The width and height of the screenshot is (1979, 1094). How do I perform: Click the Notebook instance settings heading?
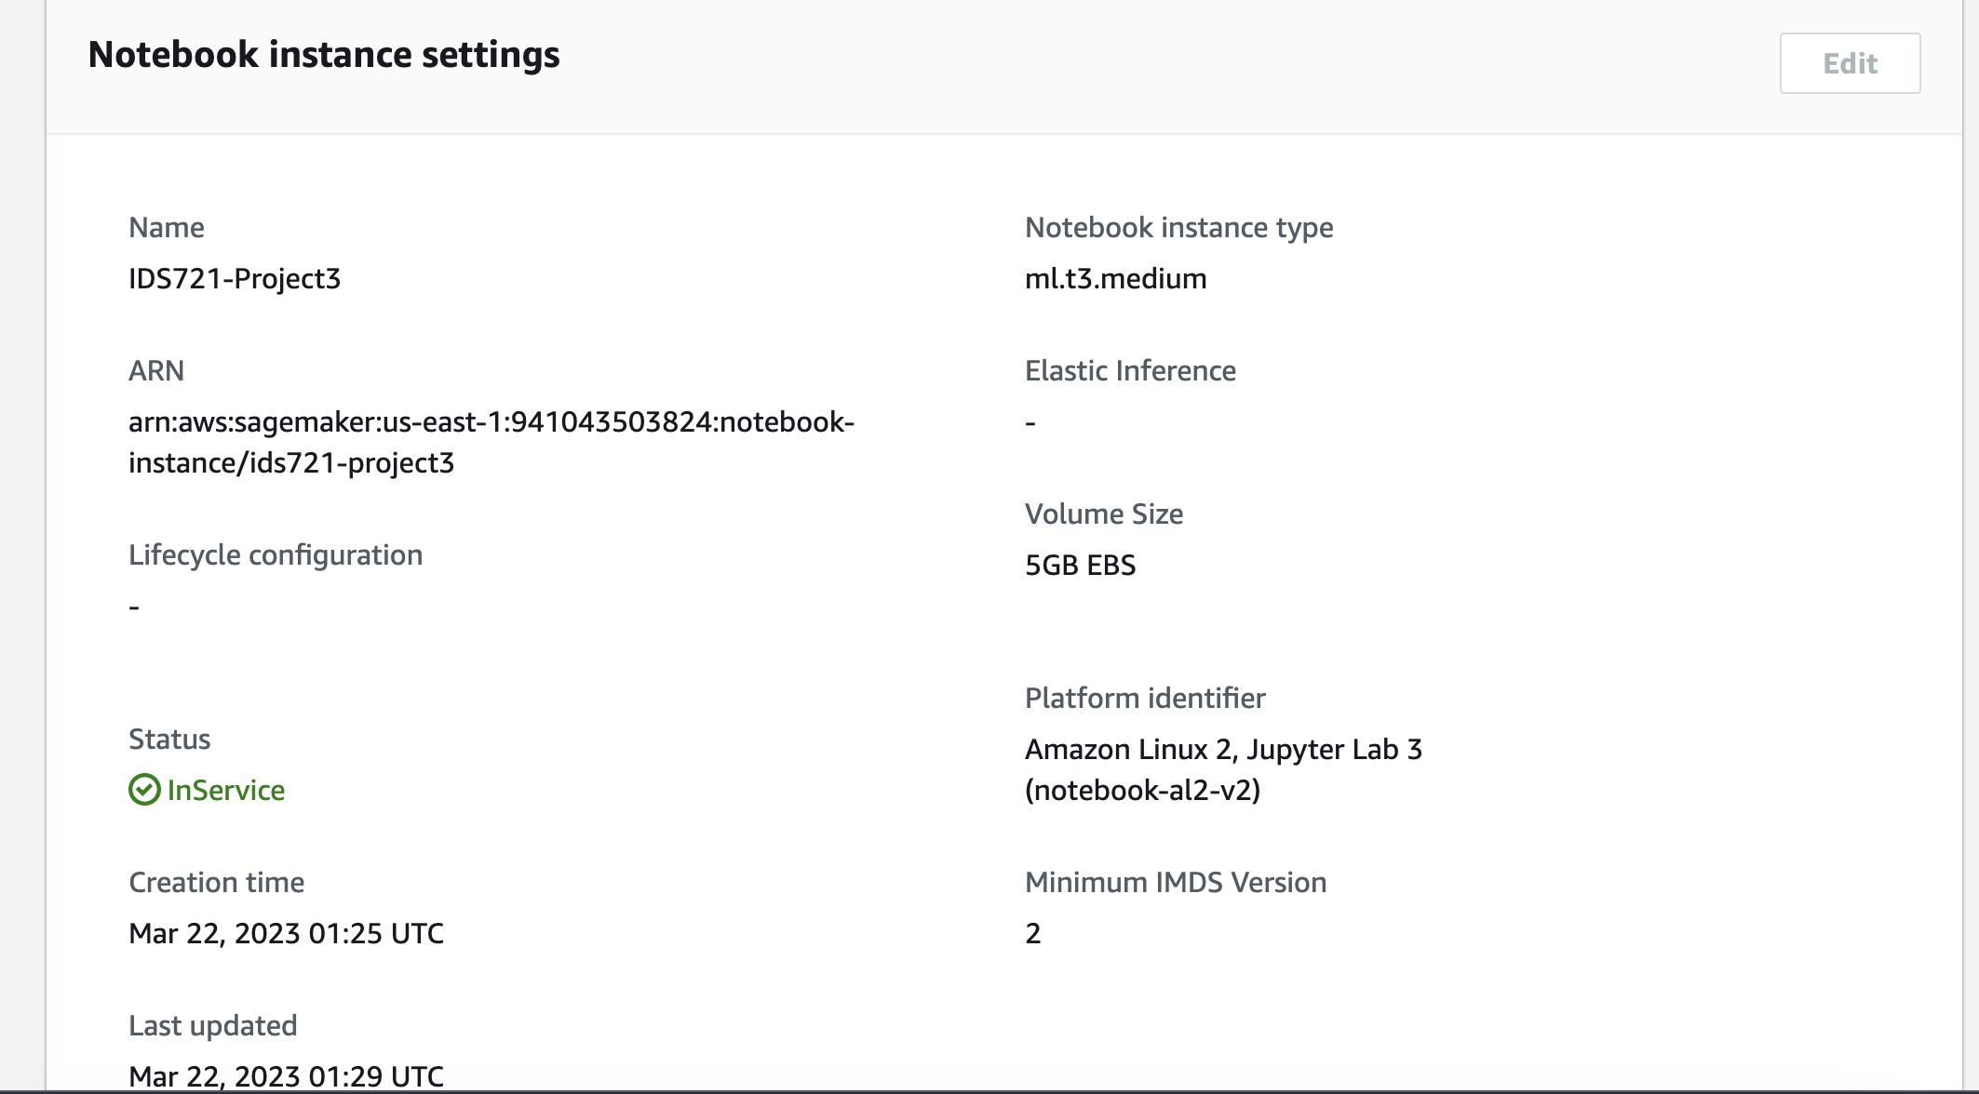click(324, 55)
